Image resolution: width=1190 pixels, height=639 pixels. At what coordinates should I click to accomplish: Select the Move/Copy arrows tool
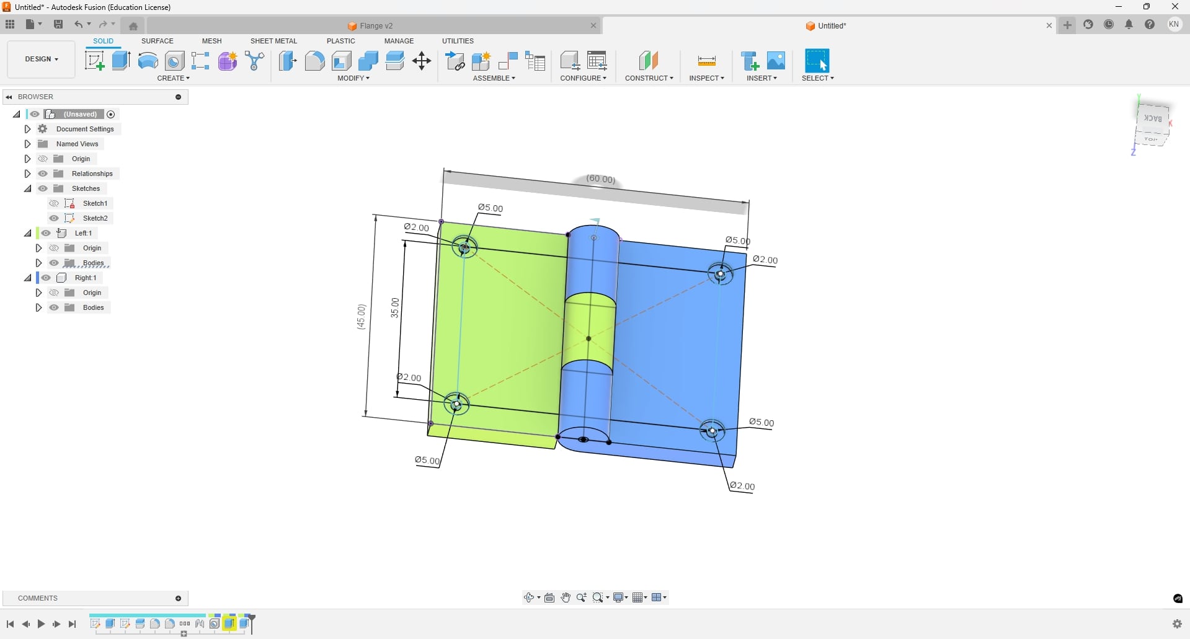pos(422,61)
